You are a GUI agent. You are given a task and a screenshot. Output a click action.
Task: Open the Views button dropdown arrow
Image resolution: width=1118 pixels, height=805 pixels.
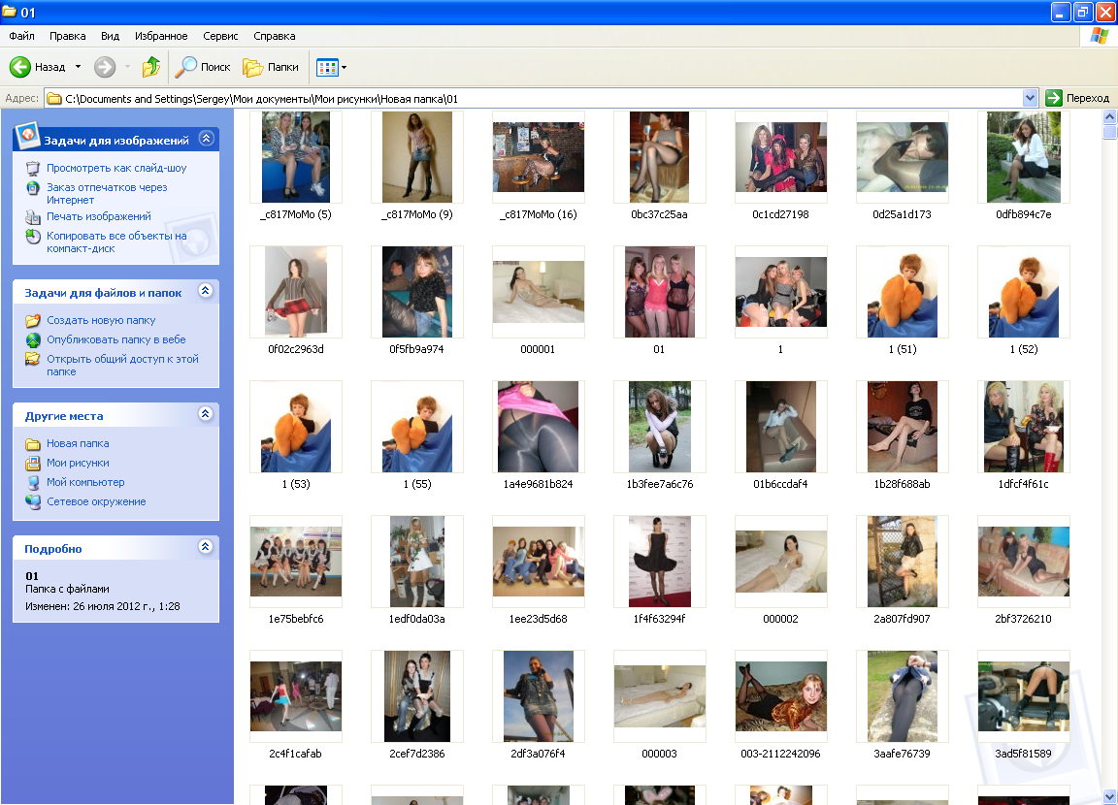click(x=345, y=68)
